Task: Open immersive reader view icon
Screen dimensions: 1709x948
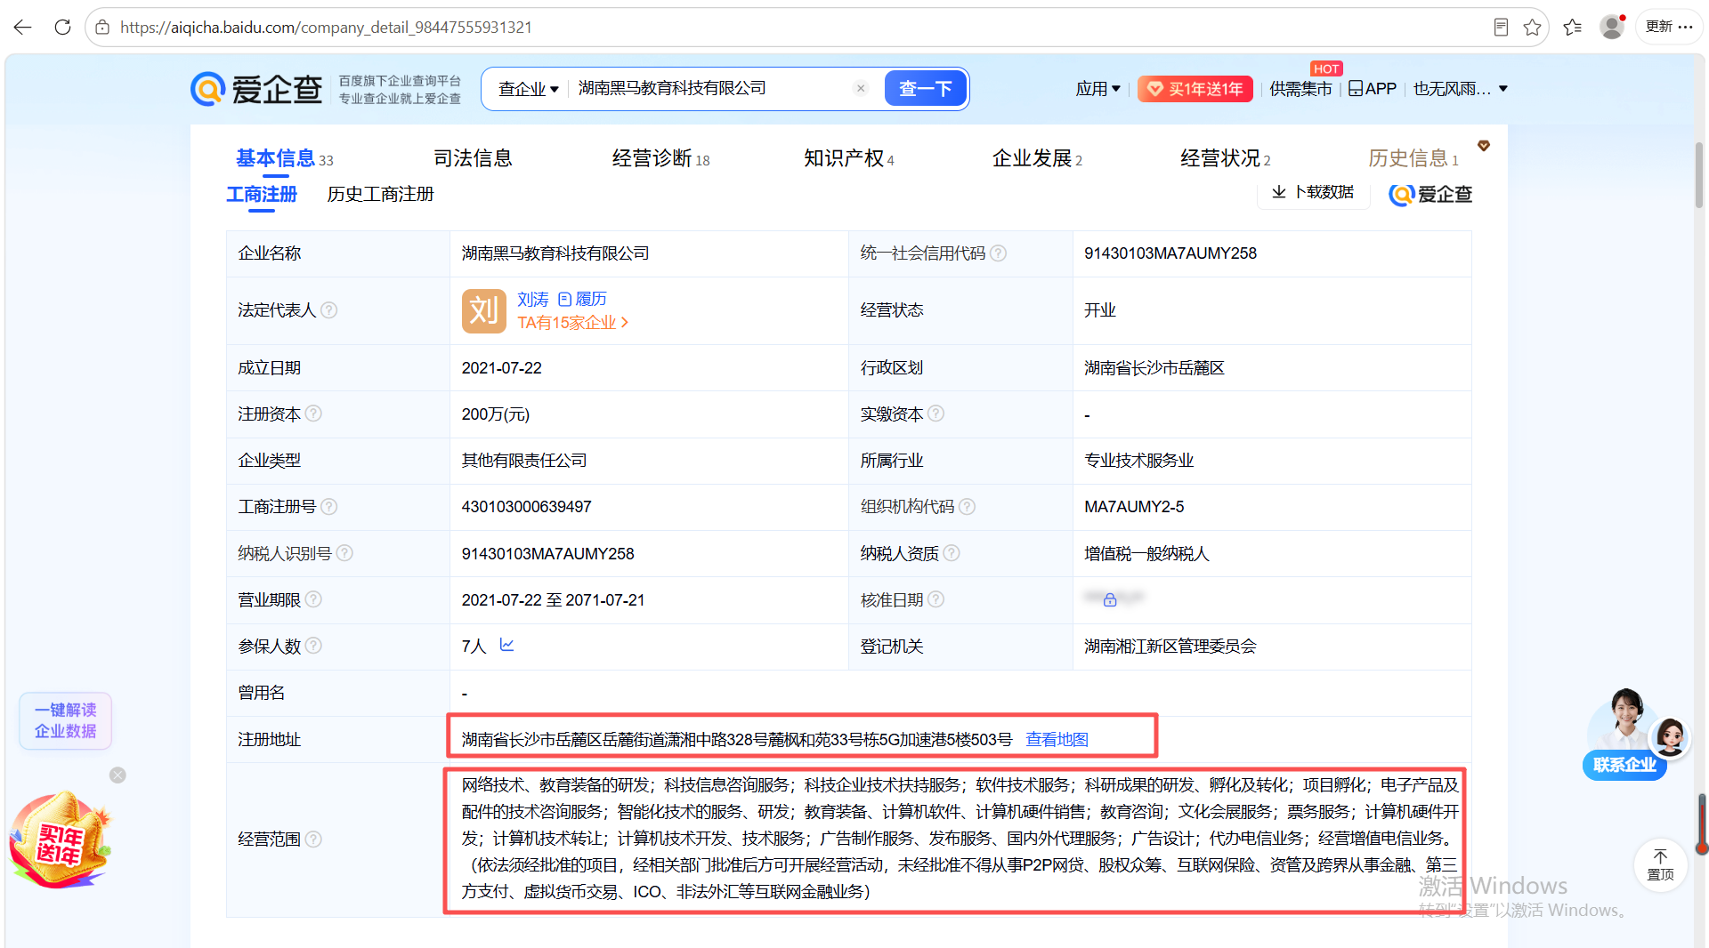Action: (1501, 28)
